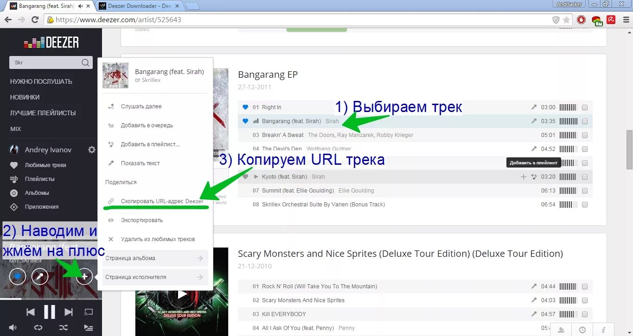Viewport: 633px width, 336px height.
Task: Tick checkbox for Summit track
Action: [585, 191]
